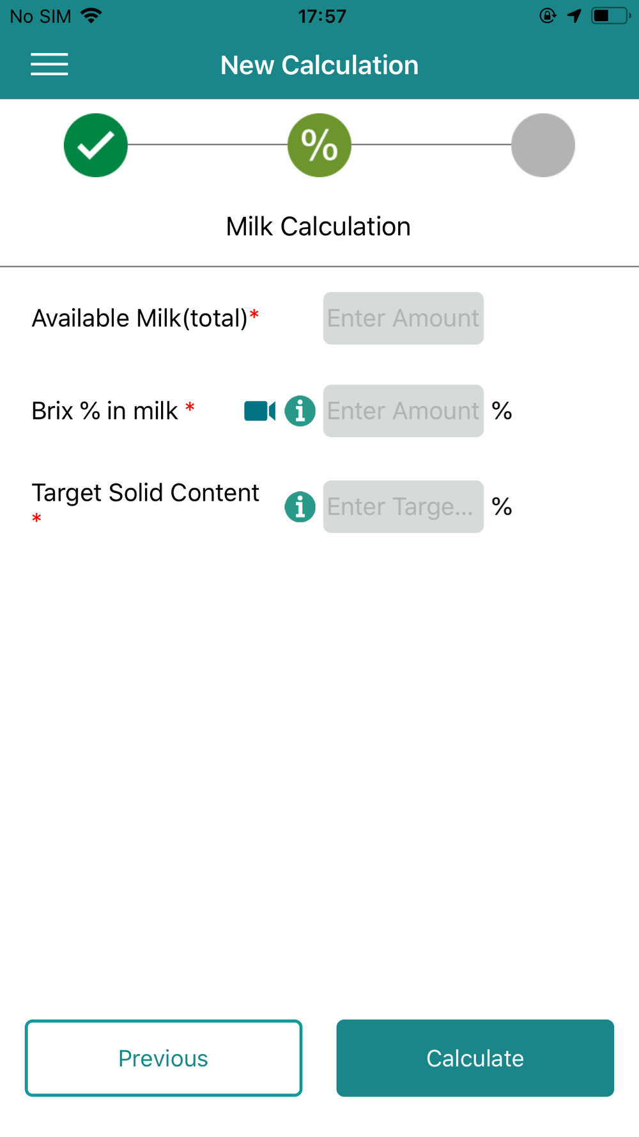Tap the clock in the status bar
This screenshot has height=1137, width=639.
click(x=322, y=16)
